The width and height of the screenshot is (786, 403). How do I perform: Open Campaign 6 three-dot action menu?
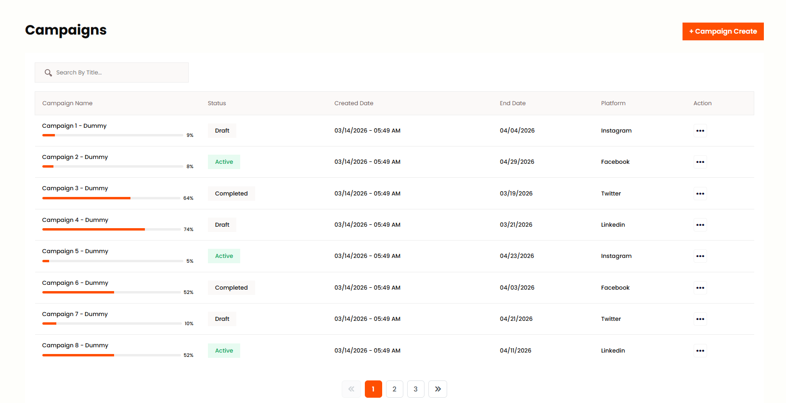click(x=700, y=288)
